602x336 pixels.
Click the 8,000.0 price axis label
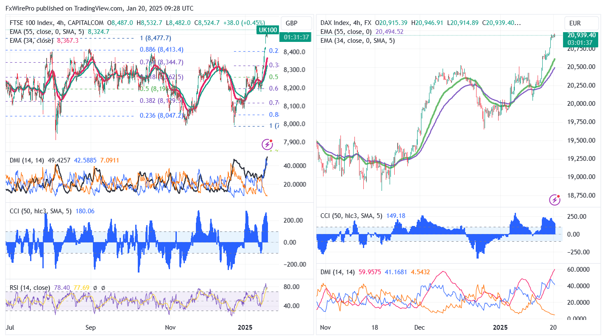pos(295,124)
